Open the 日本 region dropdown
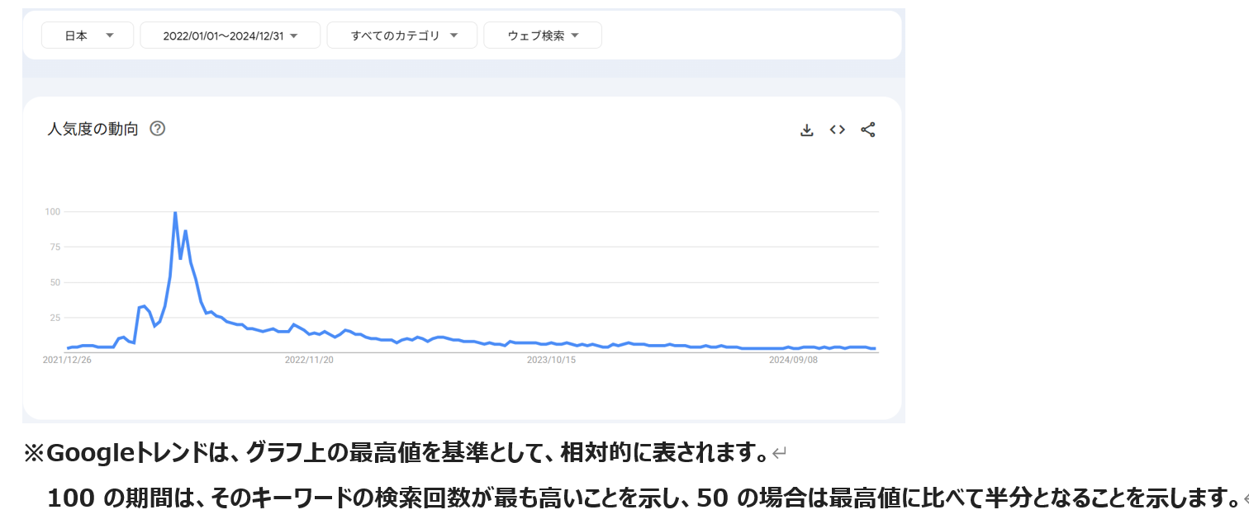The width and height of the screenshot is (1249, 524). coord(88,35)
